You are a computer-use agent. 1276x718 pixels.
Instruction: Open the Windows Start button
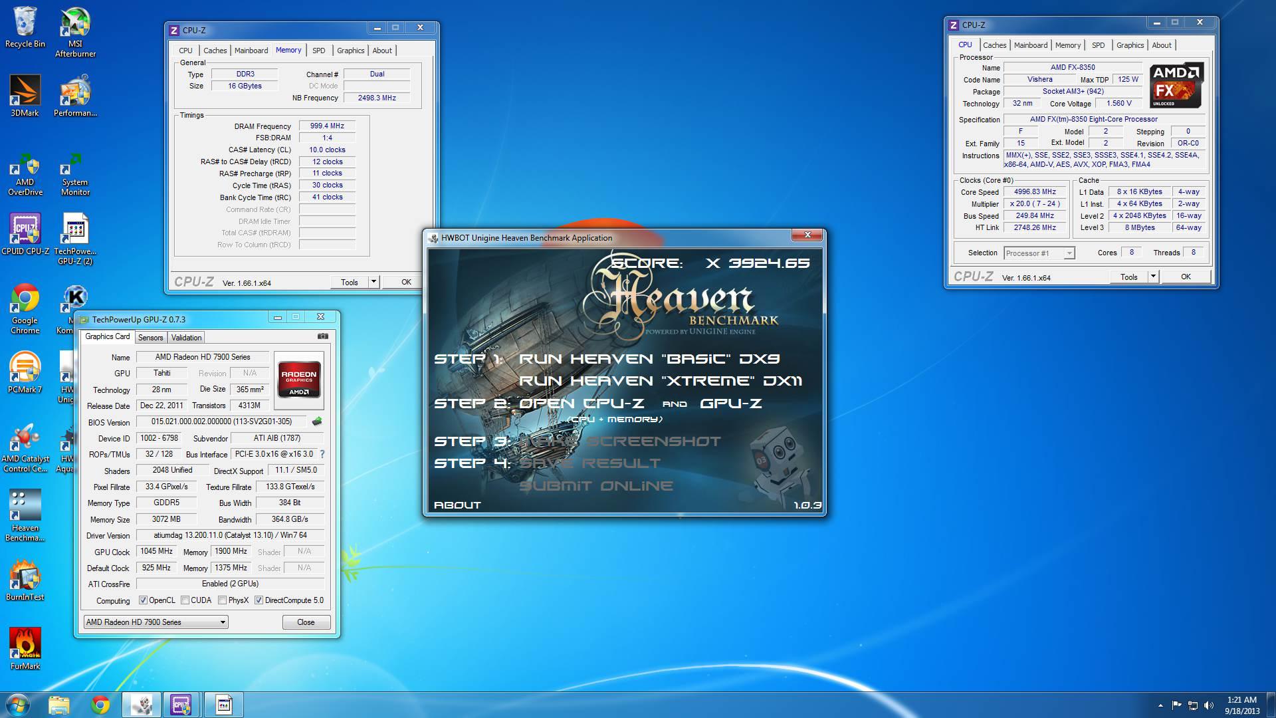(17, 705)
